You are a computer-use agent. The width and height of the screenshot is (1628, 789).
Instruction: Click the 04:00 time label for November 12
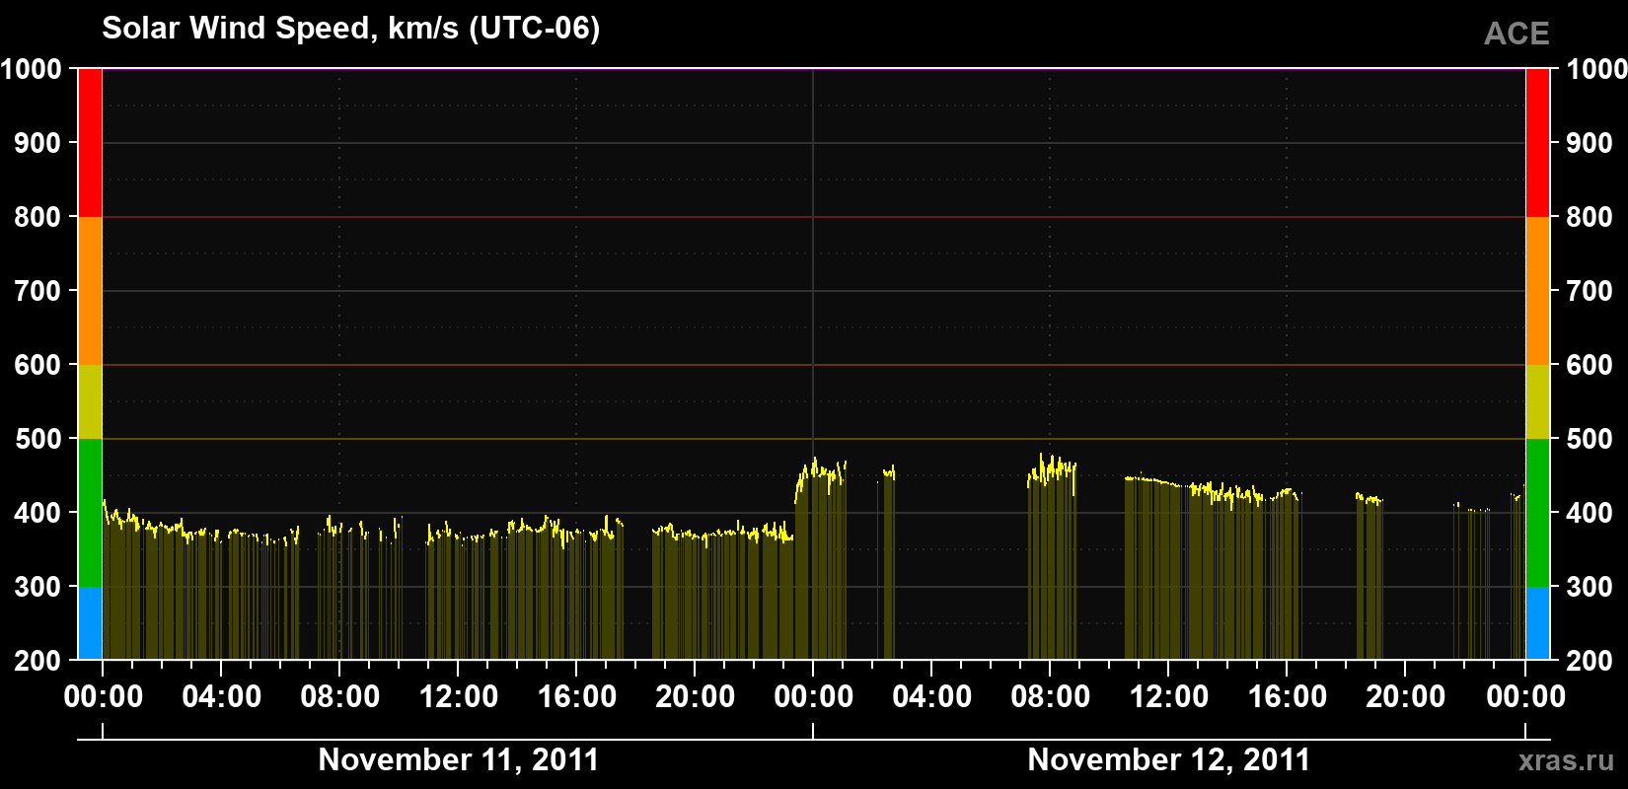932,697
